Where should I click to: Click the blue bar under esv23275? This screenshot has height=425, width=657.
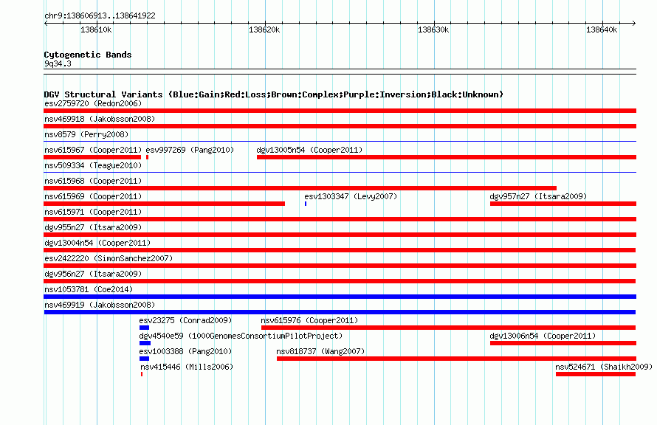point(144,328)
